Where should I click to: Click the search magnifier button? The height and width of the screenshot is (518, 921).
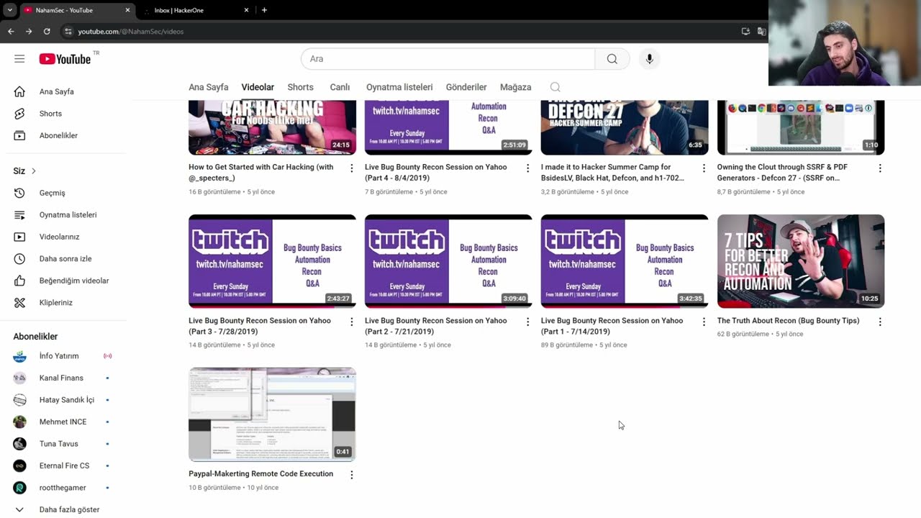point(612,59)
